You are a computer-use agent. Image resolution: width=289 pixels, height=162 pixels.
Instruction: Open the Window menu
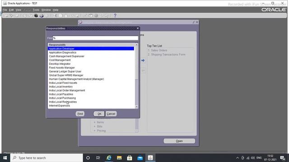[x=46, y=10]
